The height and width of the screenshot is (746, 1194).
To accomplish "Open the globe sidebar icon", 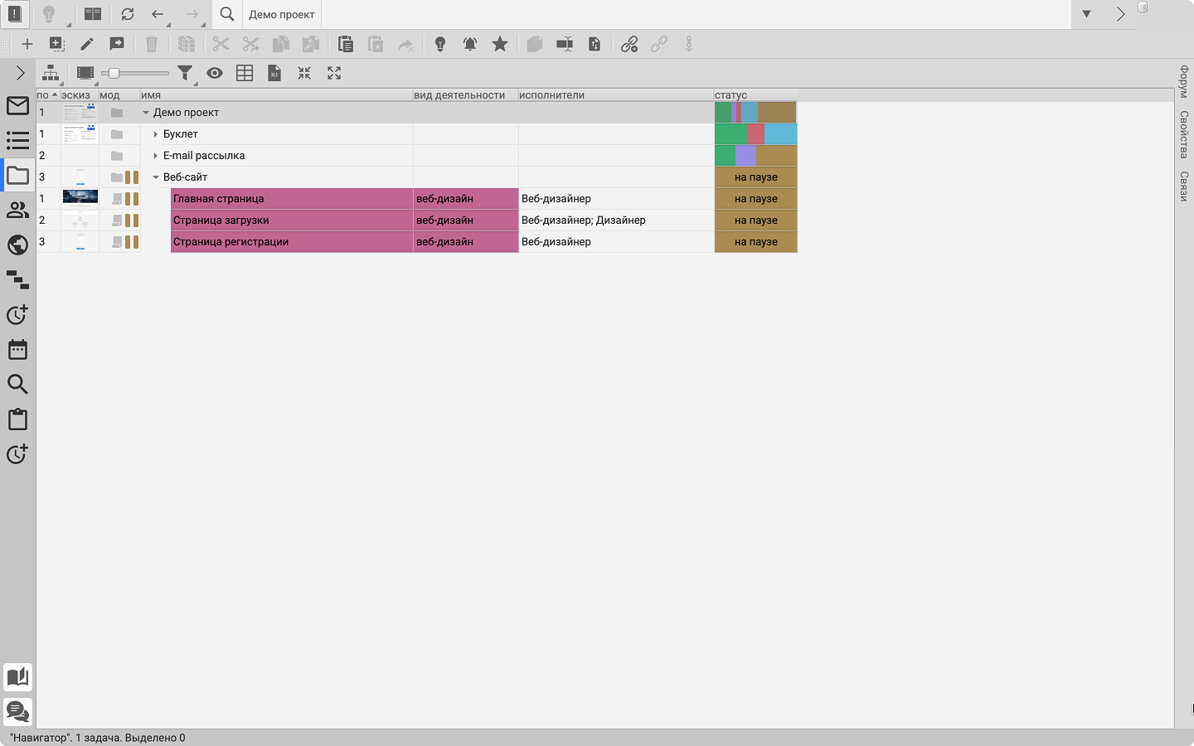I will [17, 245].
